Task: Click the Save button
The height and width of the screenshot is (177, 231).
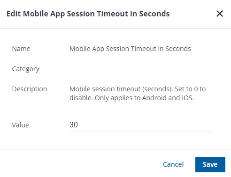Action: [210, 164]
